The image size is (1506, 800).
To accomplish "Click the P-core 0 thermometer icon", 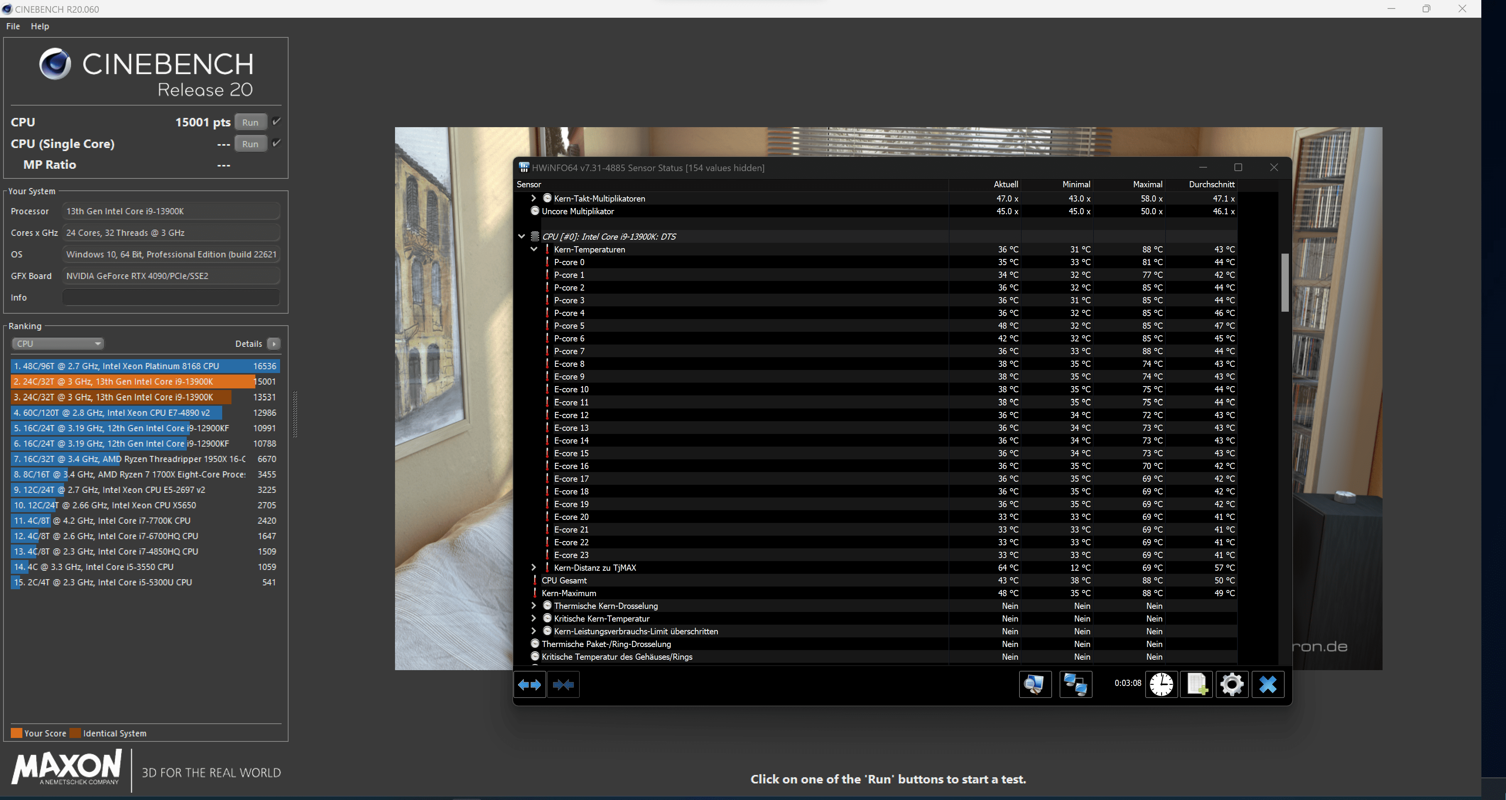I will [547, 262].
